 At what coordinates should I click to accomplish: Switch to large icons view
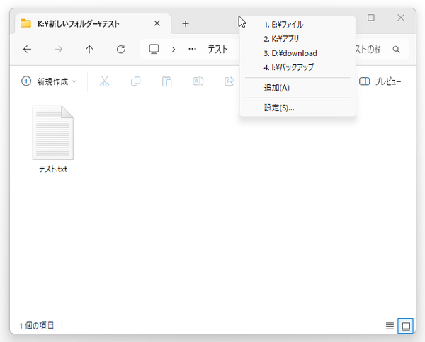[x=405, y=326]
